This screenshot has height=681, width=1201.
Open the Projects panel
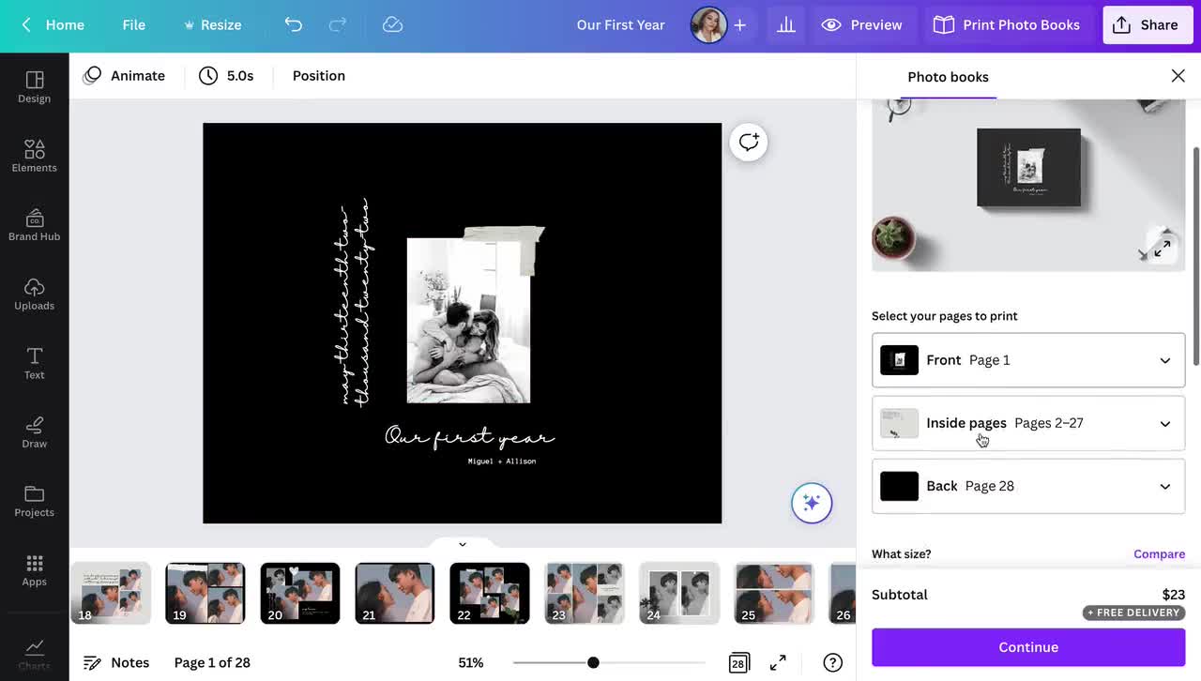[34, 501]
